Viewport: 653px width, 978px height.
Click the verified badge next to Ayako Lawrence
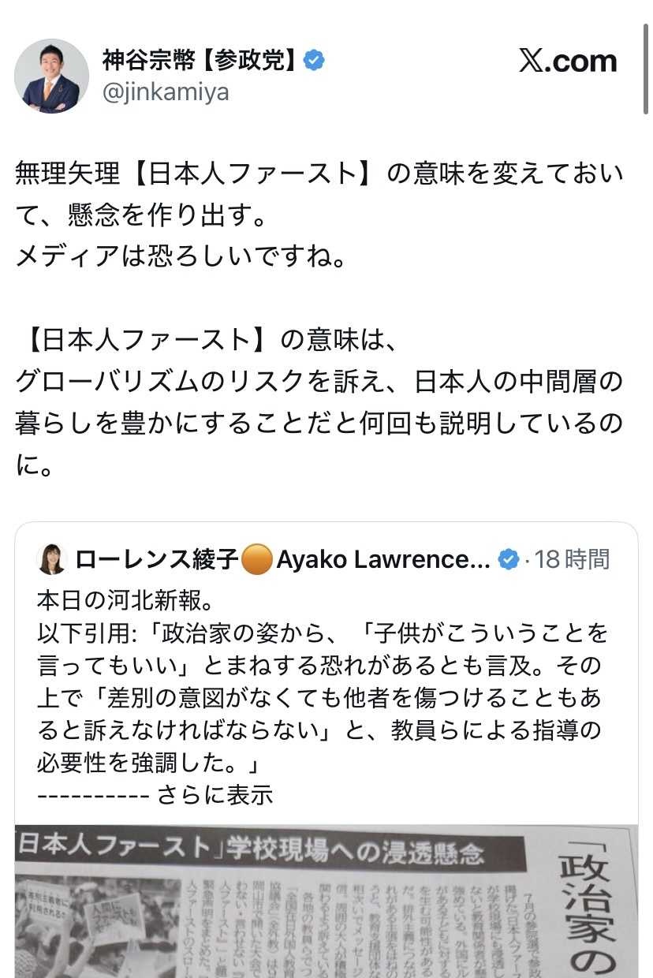(x=509, y=560)
